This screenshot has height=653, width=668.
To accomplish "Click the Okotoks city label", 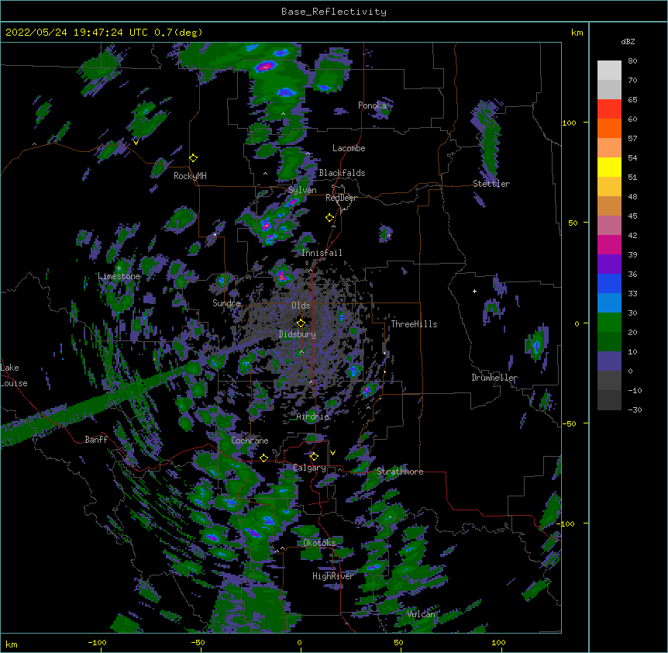I will point(319,543).
